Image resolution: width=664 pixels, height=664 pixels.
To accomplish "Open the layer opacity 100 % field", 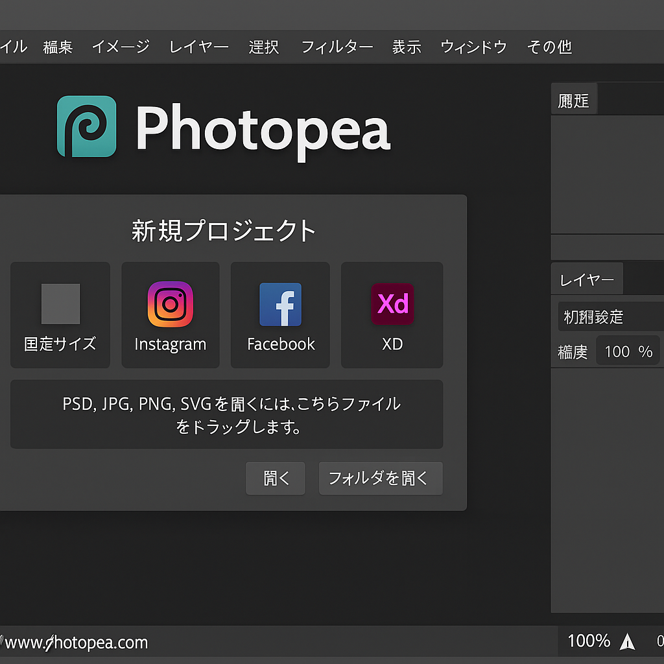I will click(x=628, y=351).
